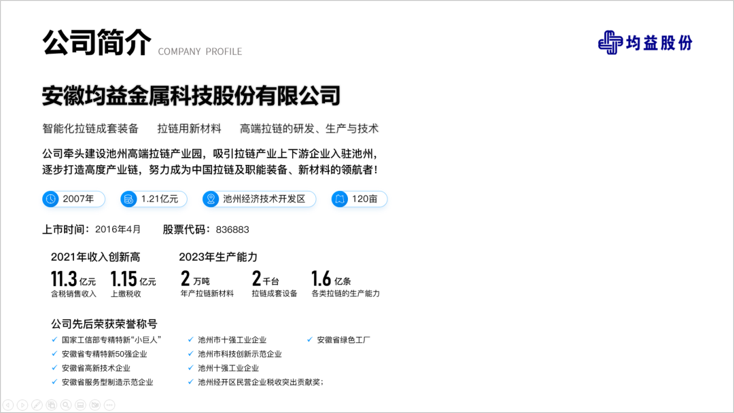The image size is (734, 413).
Task: Click the 11.3 亿元 sales figure
Action: (x=73, y=279)
